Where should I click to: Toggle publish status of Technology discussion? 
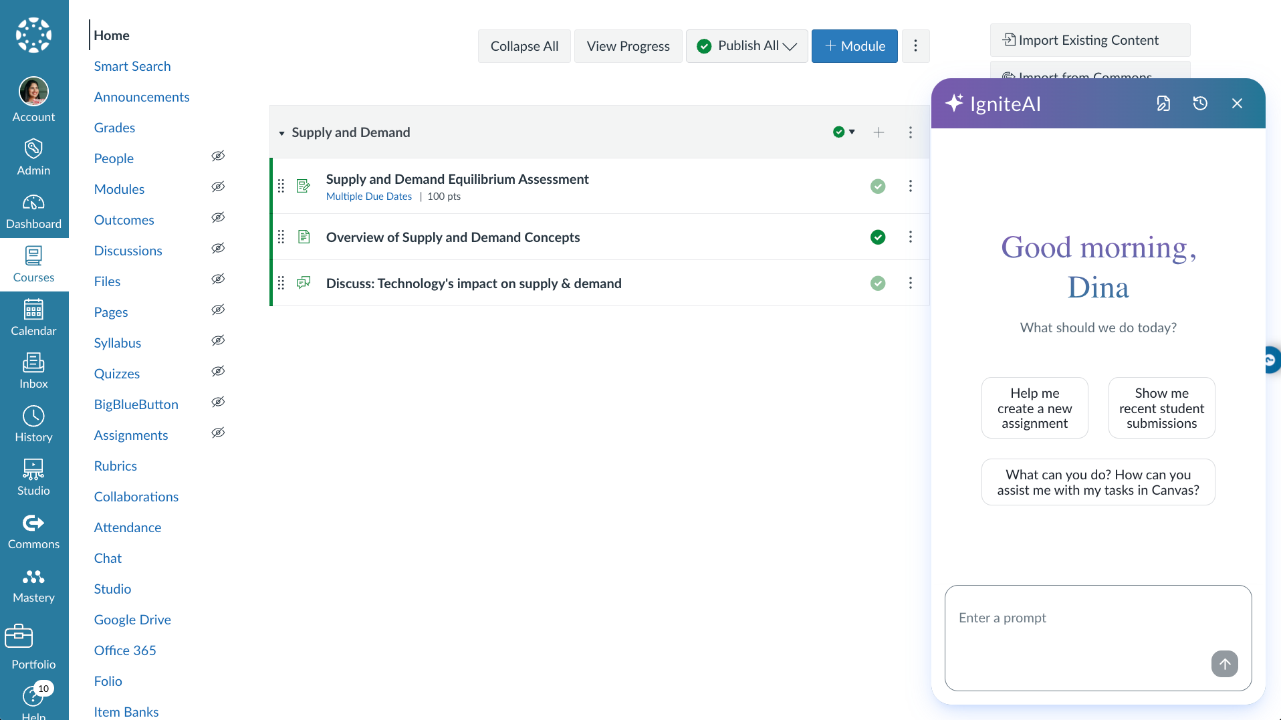(x=878, y=283)
